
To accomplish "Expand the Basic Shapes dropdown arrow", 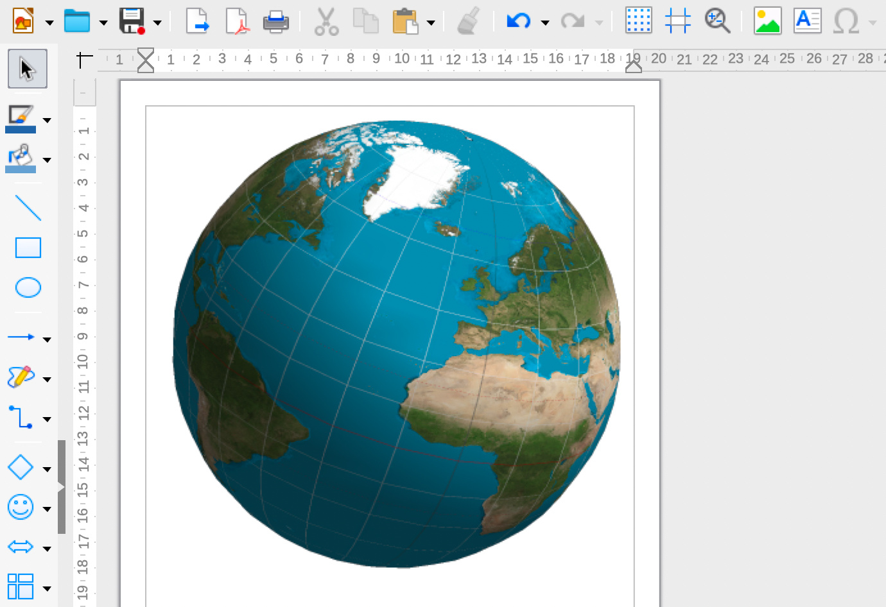I will [47, 469].
